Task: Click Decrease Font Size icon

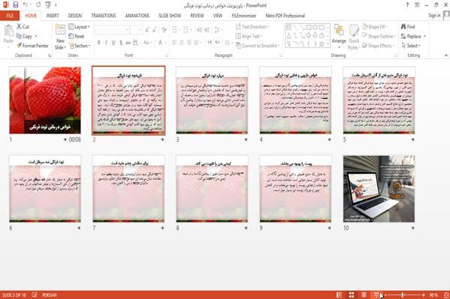Action: [x=155, y=30]
